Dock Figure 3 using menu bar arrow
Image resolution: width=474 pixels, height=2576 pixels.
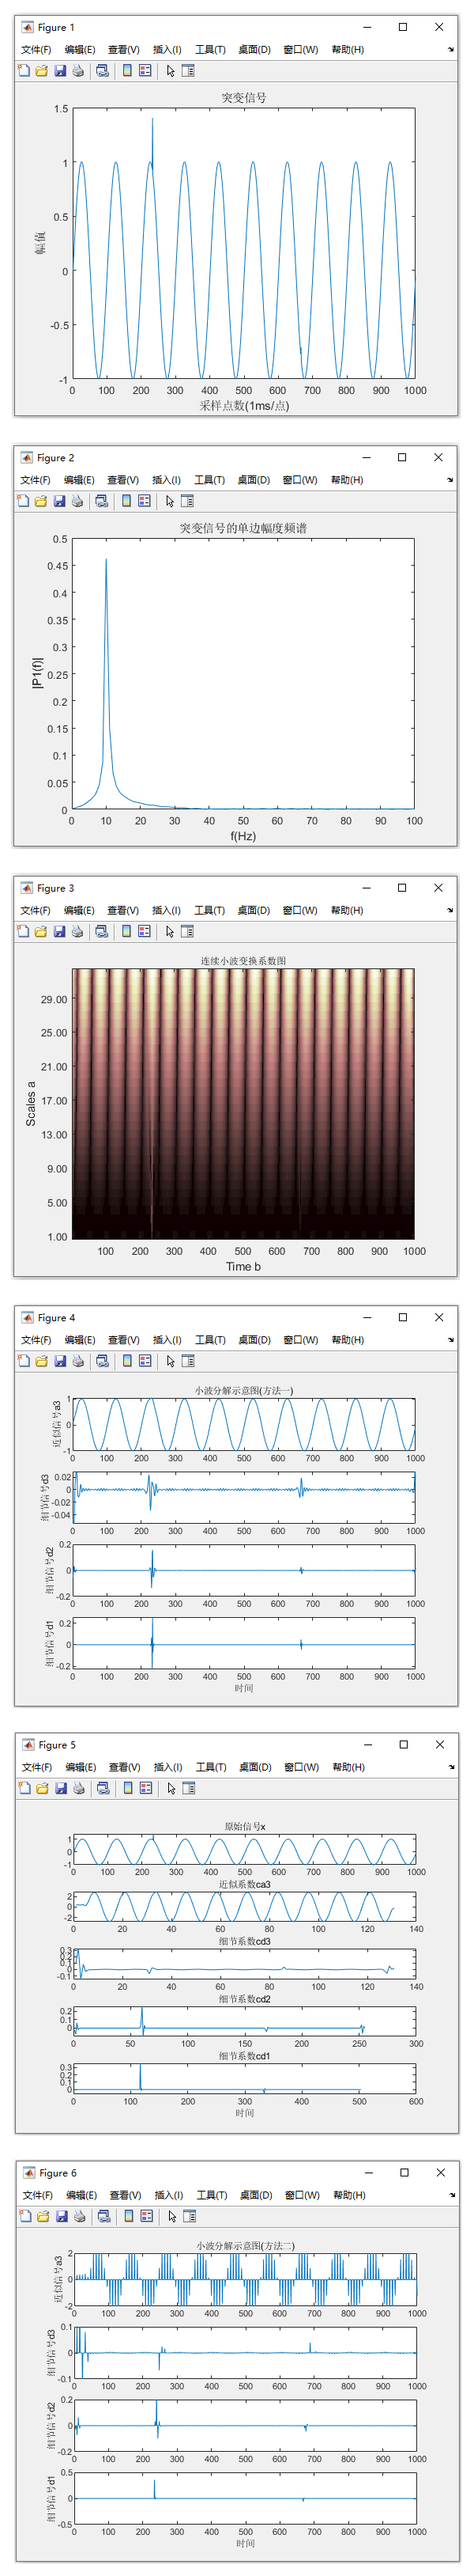450,910
